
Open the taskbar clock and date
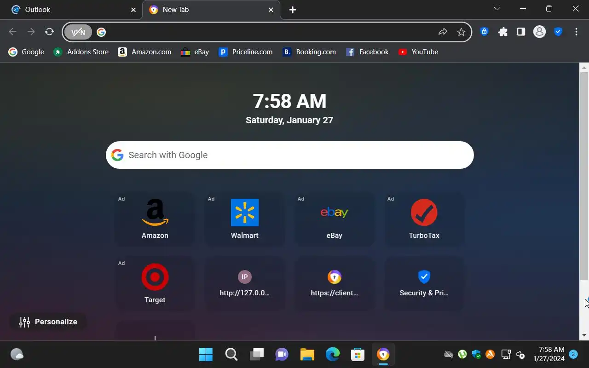click(549, 354)
